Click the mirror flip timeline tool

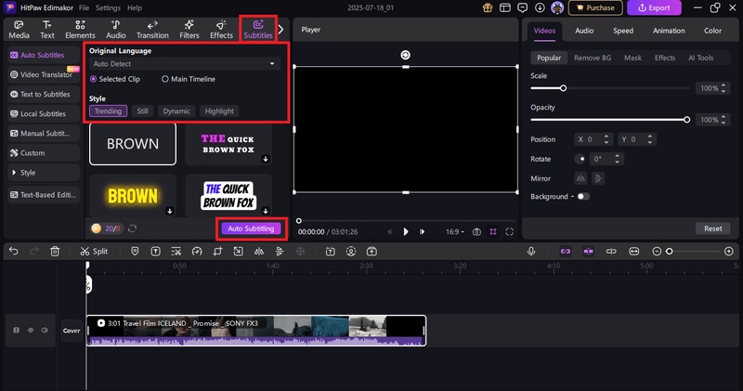259,251
